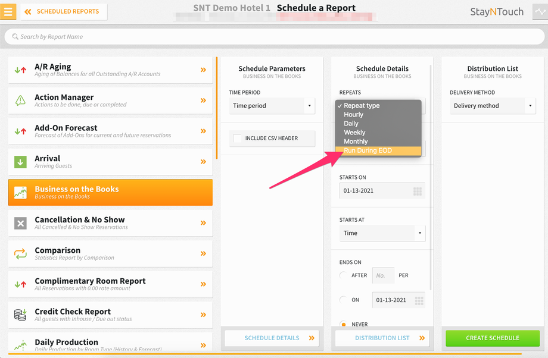Select Run During EOD option
The image size is (548, 358).
pos(378,150)
